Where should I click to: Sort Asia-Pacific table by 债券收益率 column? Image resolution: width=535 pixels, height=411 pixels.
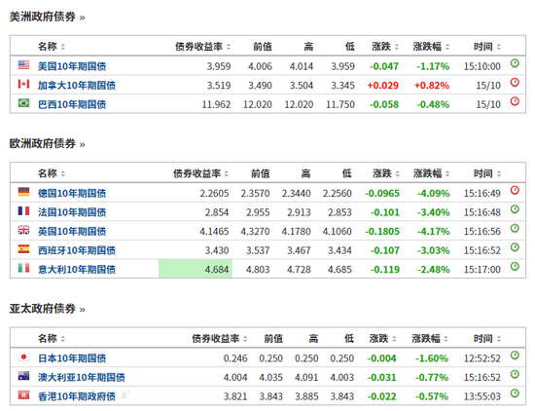click(220, 339)
